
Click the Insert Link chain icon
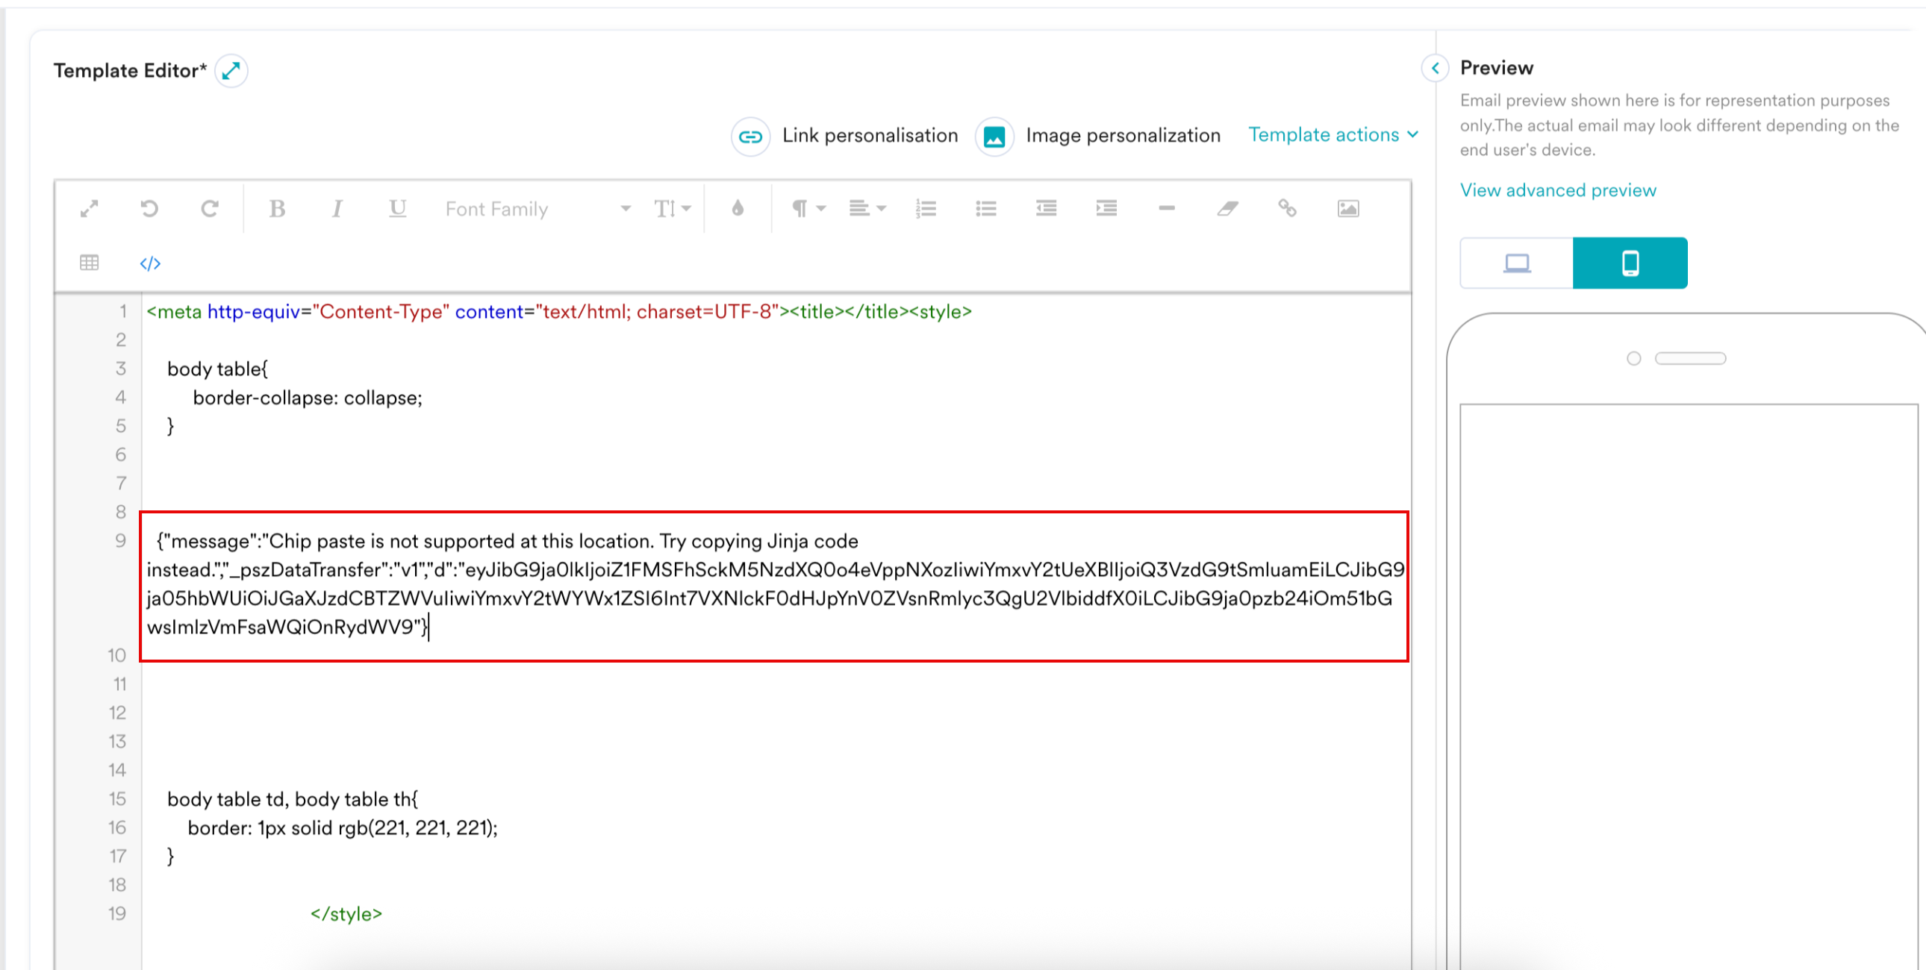tap(1287, 208)
